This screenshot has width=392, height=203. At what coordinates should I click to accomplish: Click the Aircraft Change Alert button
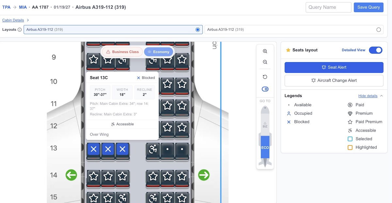(334, 80)
